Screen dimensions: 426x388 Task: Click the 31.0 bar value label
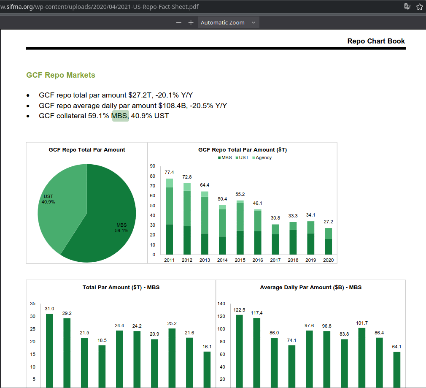(49, 309)
